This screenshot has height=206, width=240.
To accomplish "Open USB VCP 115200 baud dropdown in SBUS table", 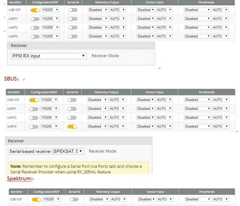I will point(49,100).
